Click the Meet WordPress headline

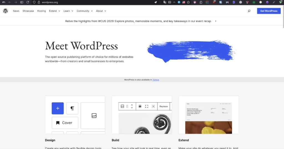(x=82, y=46)
